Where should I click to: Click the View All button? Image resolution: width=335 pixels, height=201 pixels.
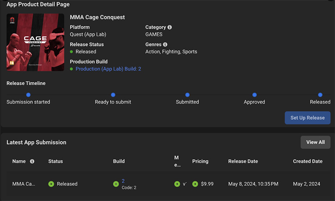click(315, 142)
